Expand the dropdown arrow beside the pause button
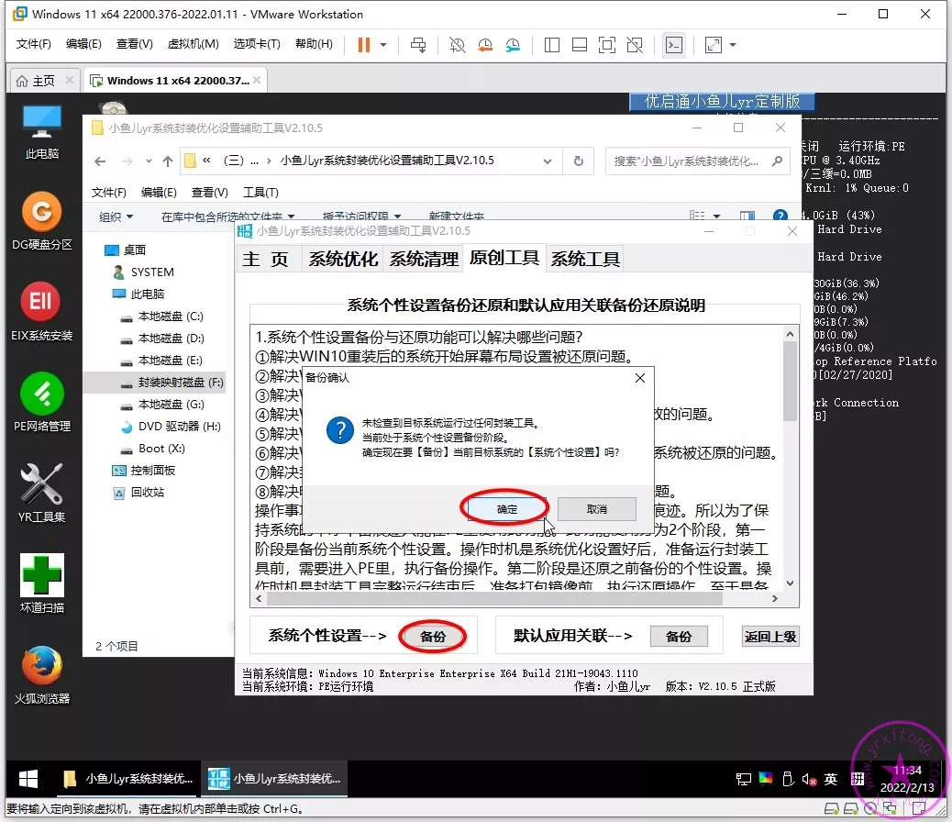Screen dimensions: 952x822 click(383, 45)
